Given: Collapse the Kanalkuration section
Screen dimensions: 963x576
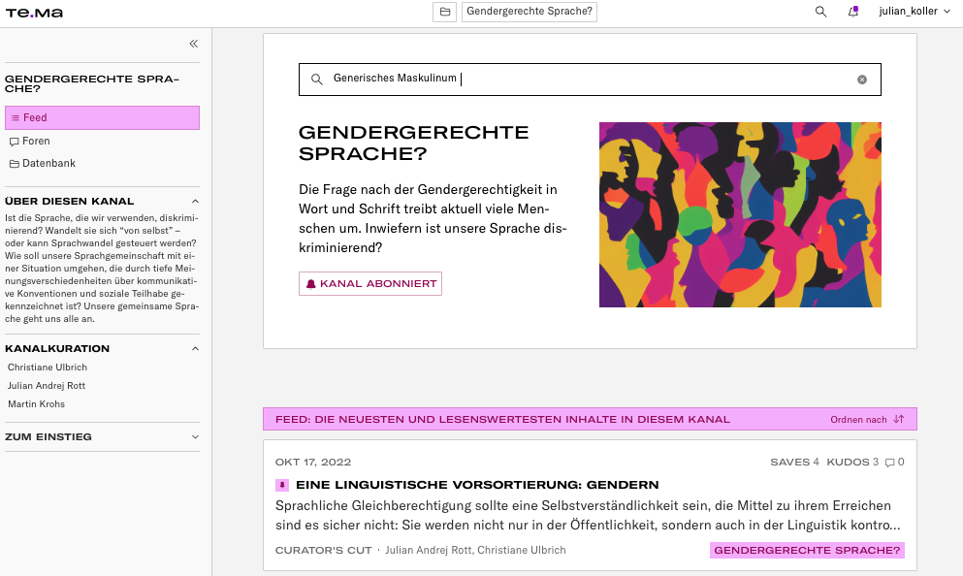Looking at the screenshot, I should pos(194,348).
